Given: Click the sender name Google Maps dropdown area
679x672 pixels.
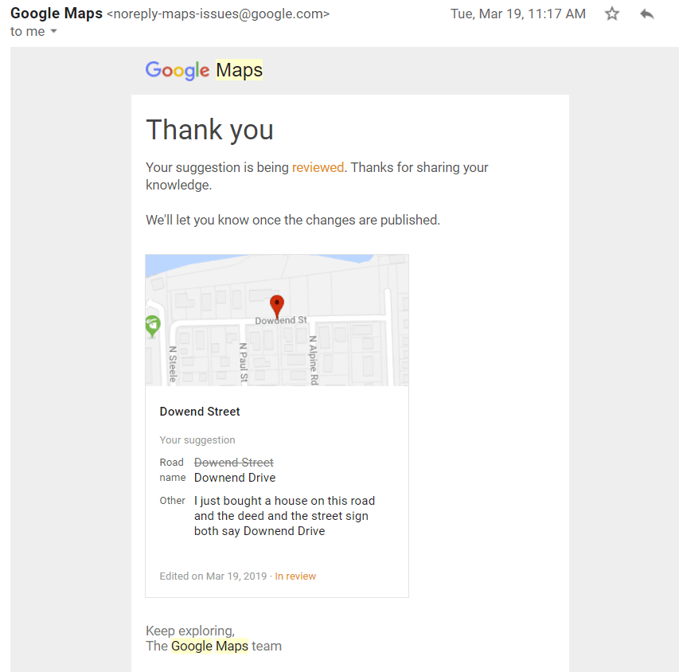Looking at the screenshot, I should (56, 14).
